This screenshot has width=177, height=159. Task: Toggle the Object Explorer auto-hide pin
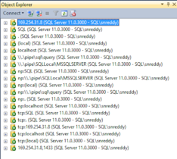click(x=168, y=4)
